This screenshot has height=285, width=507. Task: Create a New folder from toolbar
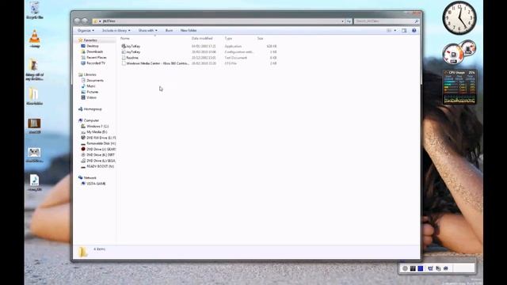click(189, 30)
